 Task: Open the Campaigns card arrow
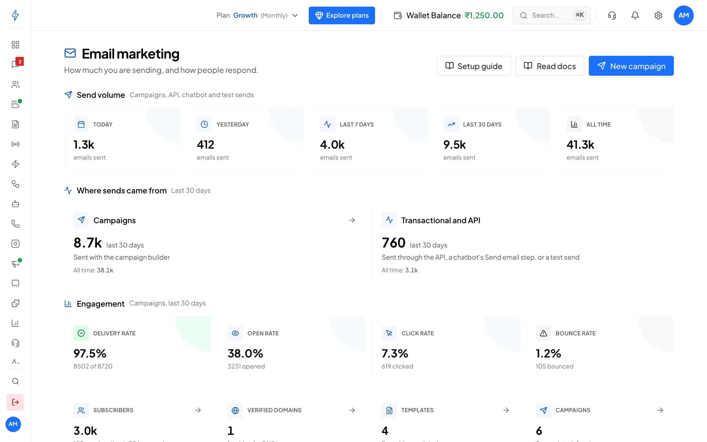coord(352,220)
